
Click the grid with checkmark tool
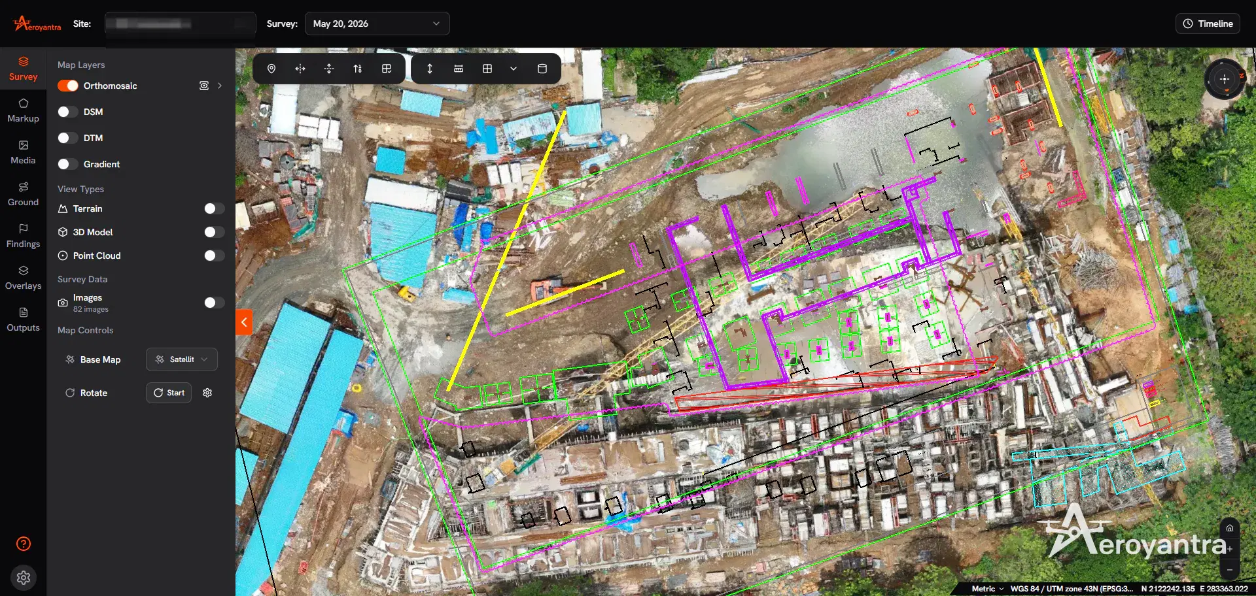click(387, 69)
